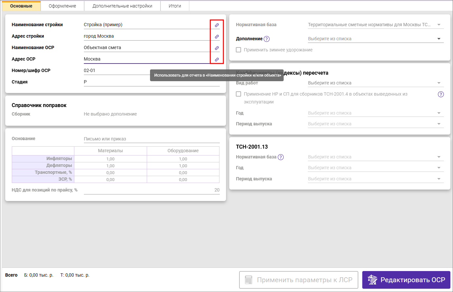Enable Применить зимнее удорожание checkbox

pos(238,50)
